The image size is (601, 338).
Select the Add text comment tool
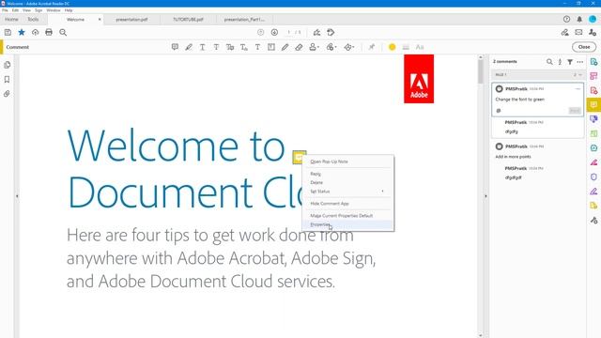pos(257,47)
